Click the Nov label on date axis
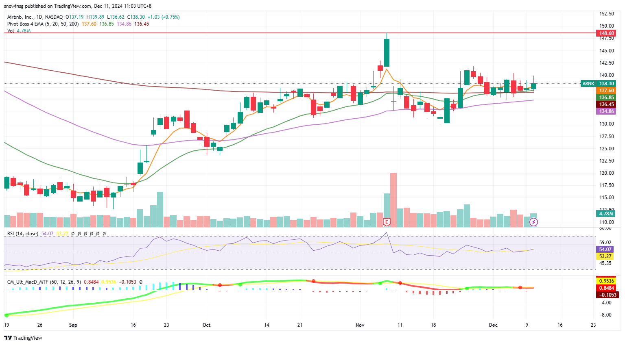The image size is (625, 345). point(360,325)
